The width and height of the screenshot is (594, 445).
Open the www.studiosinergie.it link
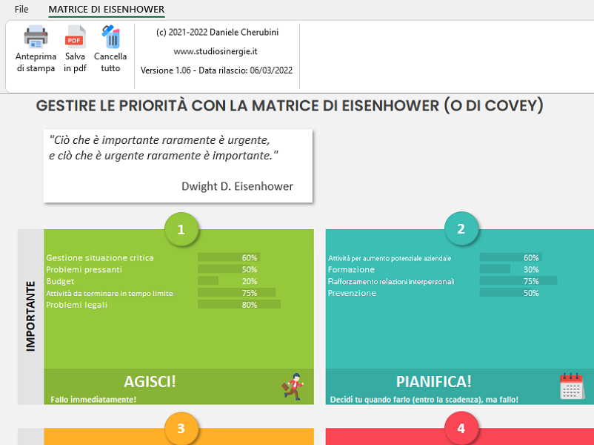tap(216, 51)
